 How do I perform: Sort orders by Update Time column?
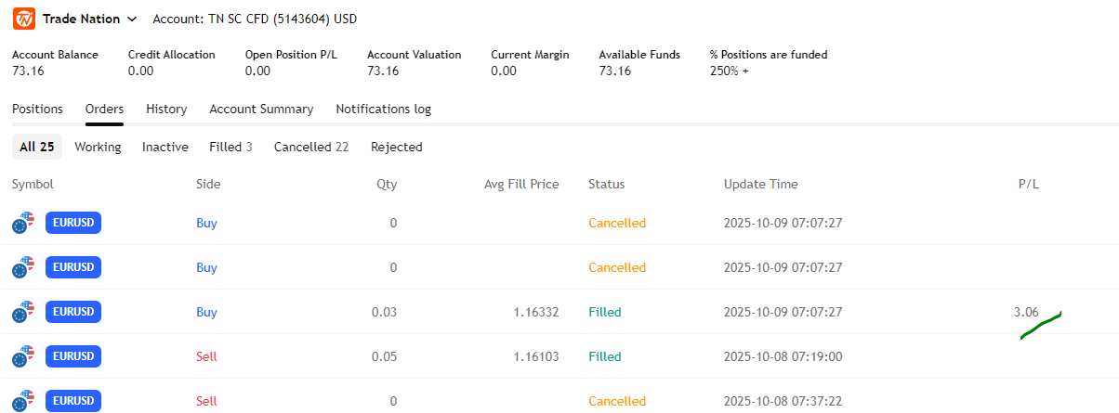point(760,184)
